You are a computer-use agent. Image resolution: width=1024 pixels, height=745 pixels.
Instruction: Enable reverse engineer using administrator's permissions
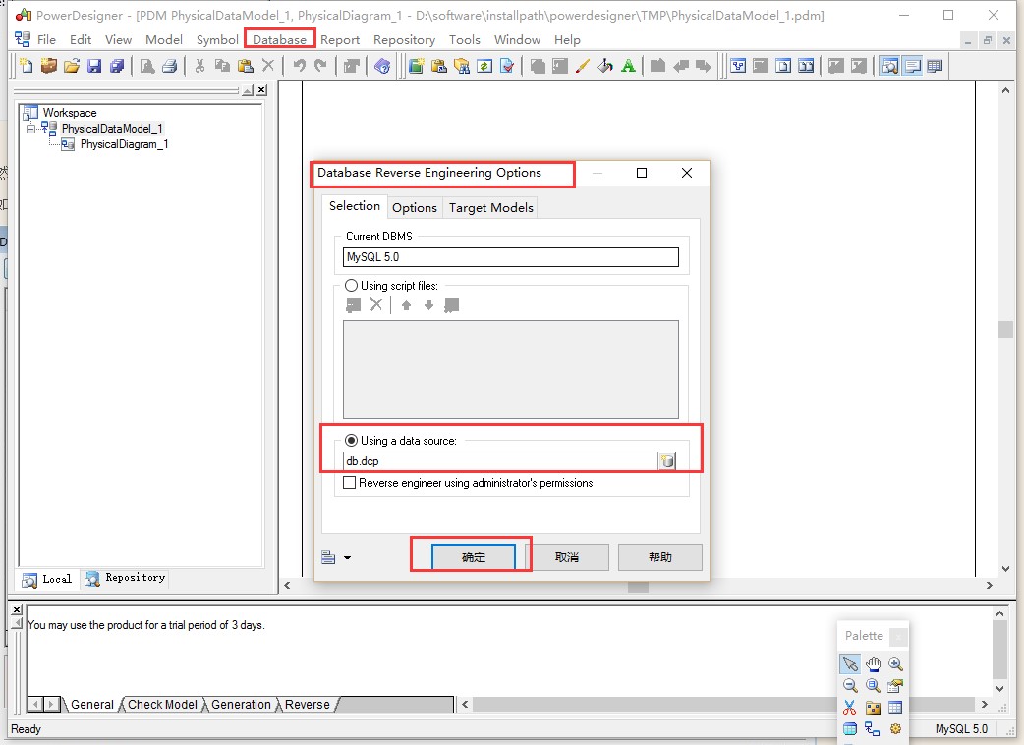tap(350, 483)
